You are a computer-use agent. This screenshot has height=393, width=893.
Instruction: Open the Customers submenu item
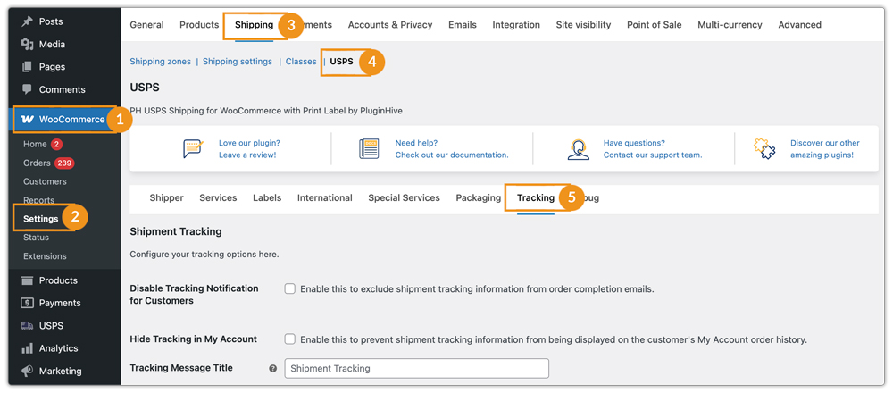45,181
